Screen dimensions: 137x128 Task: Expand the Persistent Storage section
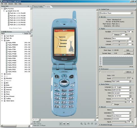click(100, 125)
